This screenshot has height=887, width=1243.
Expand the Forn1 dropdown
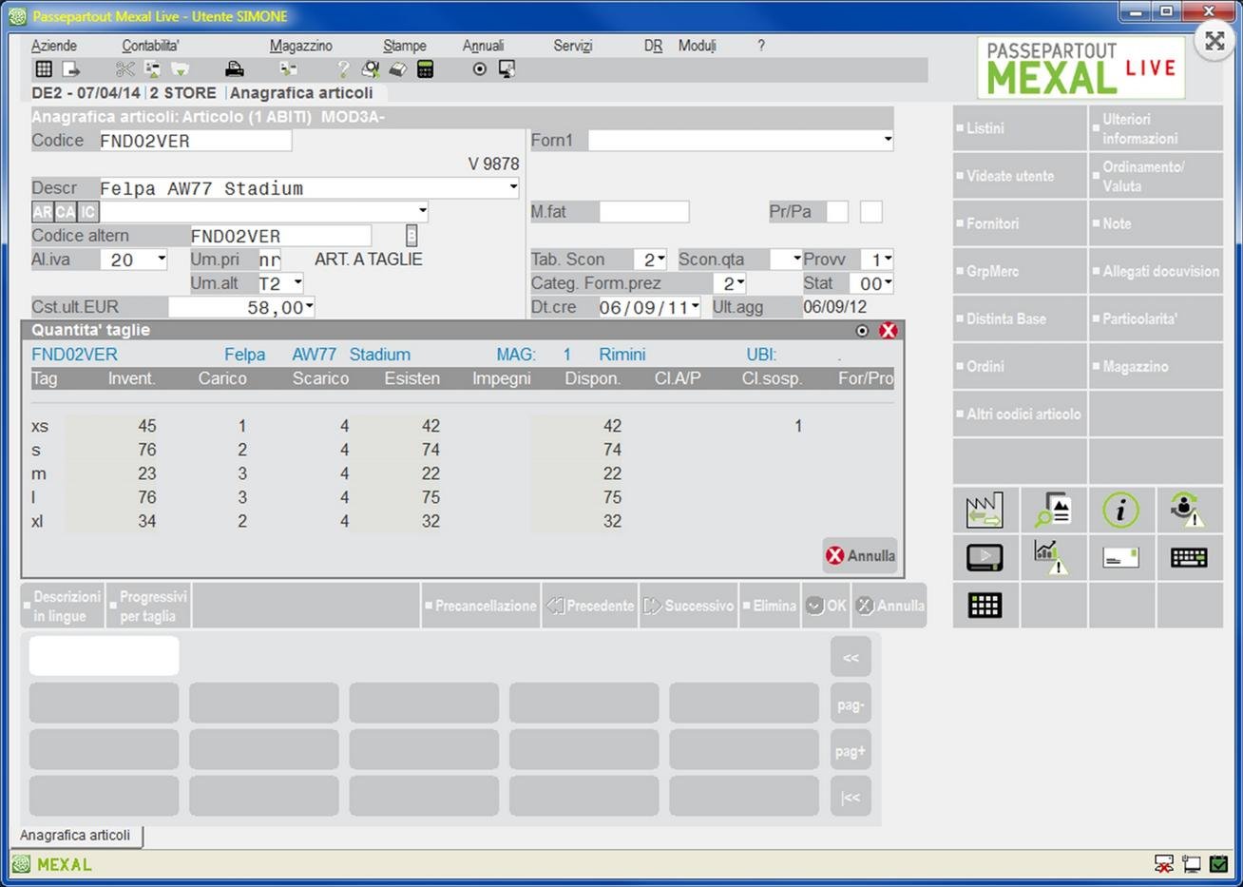point(888,140)
